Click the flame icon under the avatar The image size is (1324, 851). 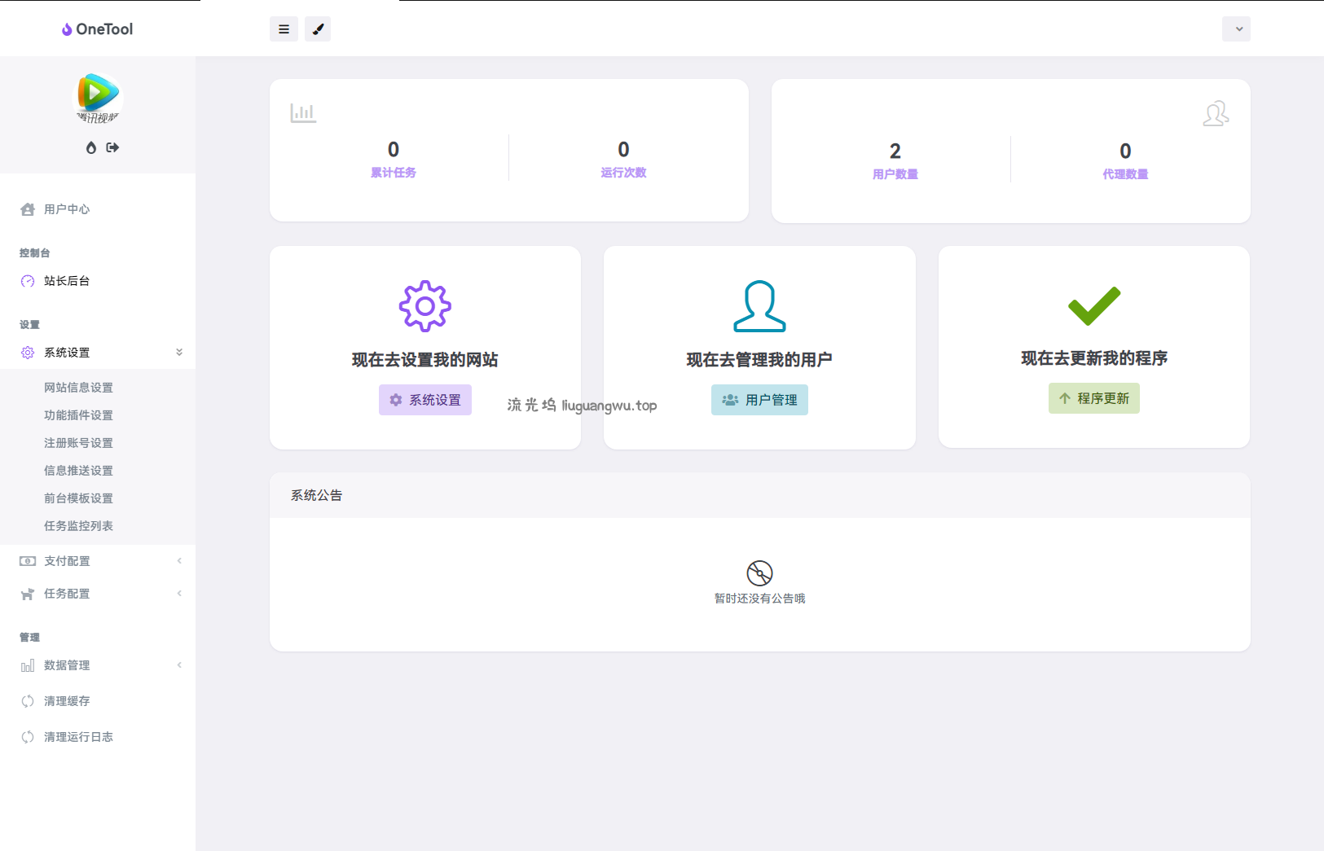pos(91,147)
